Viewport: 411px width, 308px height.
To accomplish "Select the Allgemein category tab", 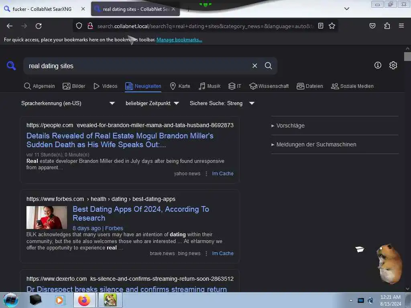I will click(39, 86).
